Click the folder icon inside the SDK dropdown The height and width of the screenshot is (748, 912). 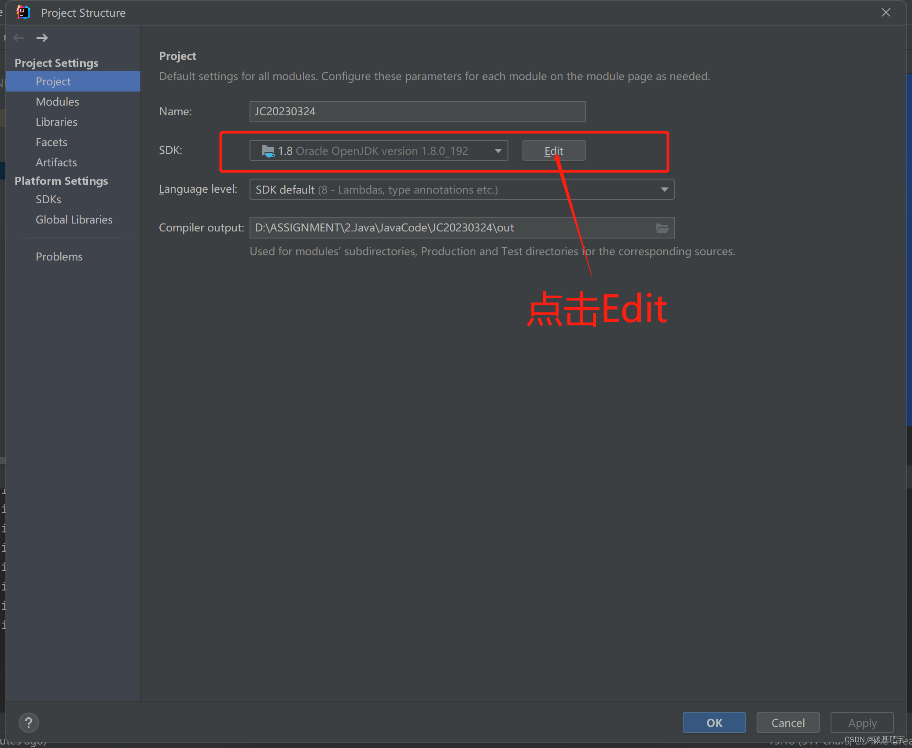click(268, 150)
